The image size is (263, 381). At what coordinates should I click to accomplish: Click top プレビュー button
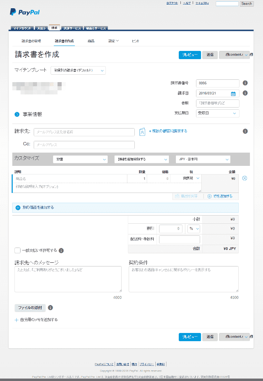pos(190,55)
